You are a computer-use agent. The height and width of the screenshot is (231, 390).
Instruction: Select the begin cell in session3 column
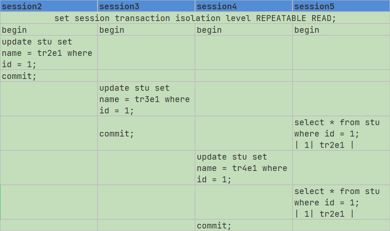click(146, 30)
